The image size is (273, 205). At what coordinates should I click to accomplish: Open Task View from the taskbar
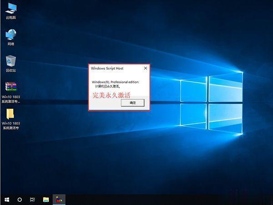tap(33, 200)
